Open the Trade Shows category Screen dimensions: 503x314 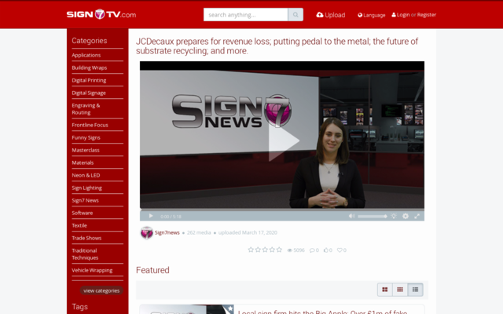pyautogui.click(x=86, y=238)
